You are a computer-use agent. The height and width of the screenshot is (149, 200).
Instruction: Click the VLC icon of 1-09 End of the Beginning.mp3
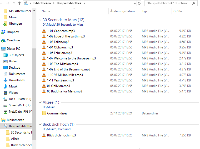pyautogui.click(x=44, y=69)
